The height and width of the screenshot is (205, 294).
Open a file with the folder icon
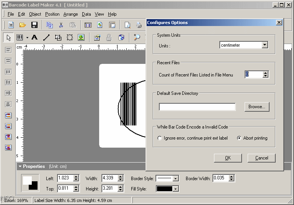[x=23, y=25]
